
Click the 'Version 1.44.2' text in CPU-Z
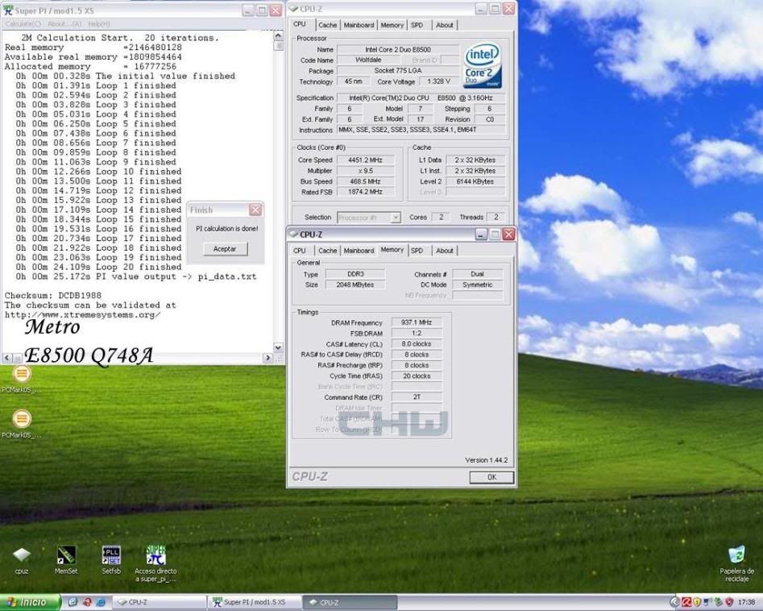coord(486,460)
